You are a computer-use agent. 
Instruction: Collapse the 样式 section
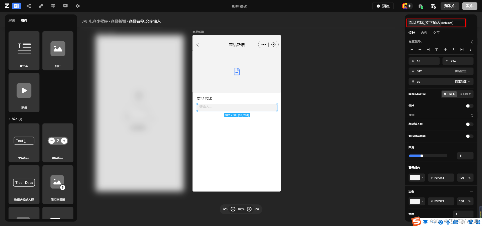pos(472,115)
